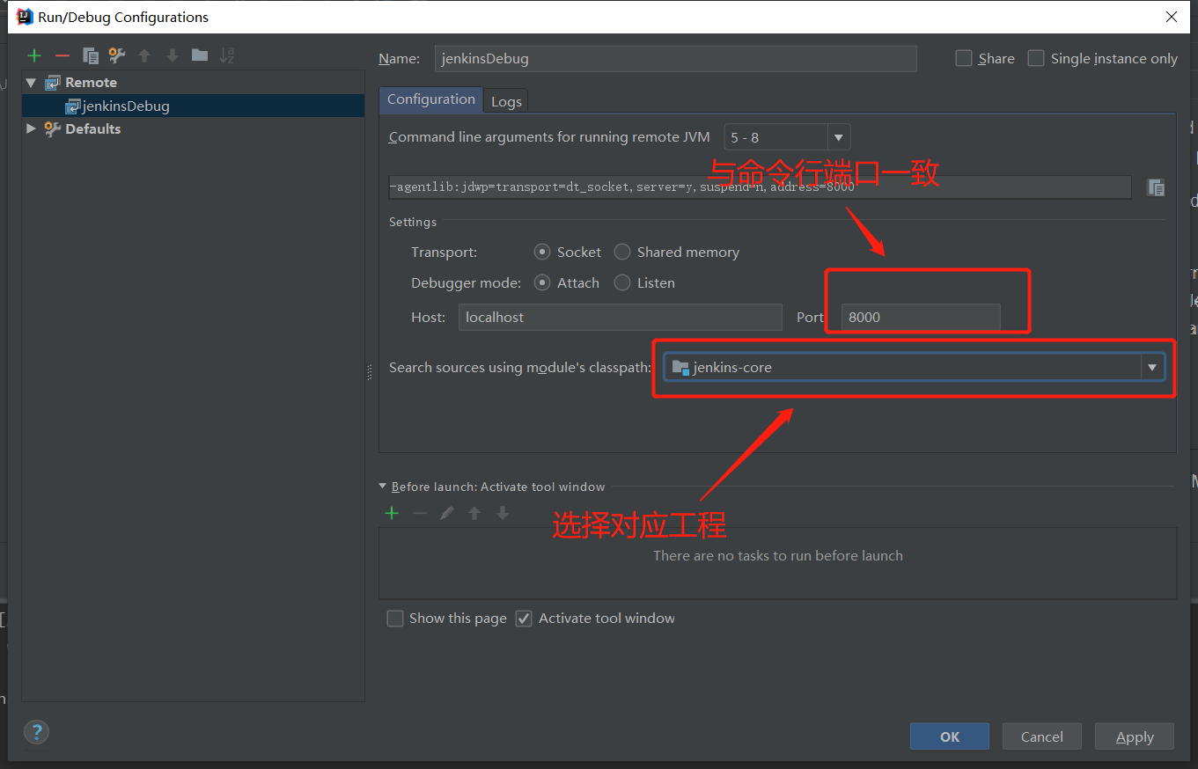Close the Run/Debug Configurations dialog

[x=1172, y=17]
